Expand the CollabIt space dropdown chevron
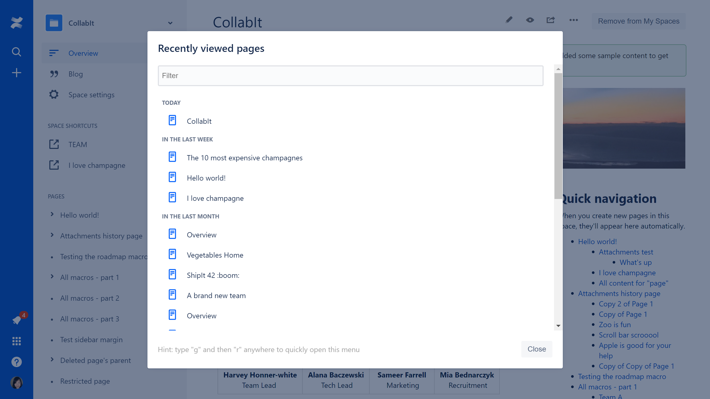This screenshot has width=710, height=399. click(x=170, y=23)
